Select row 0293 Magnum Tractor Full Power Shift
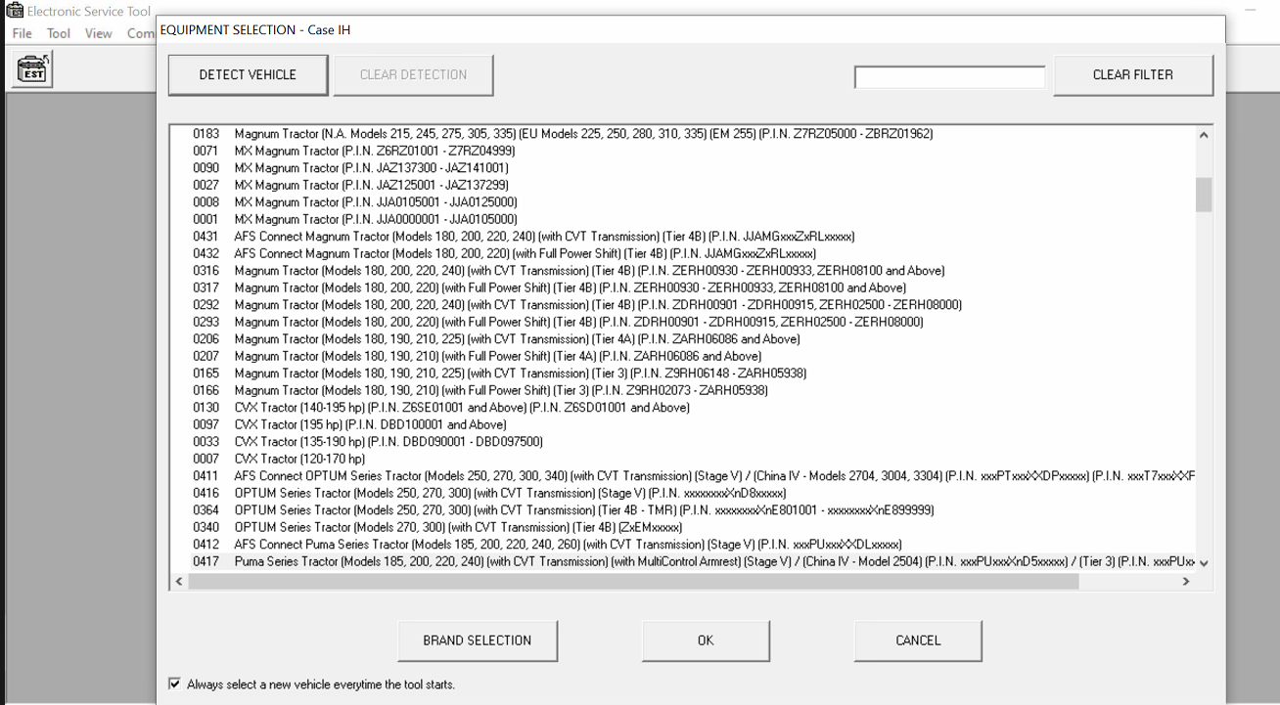1280x705 pixels. pyautogui.click(x=682, y=322)
